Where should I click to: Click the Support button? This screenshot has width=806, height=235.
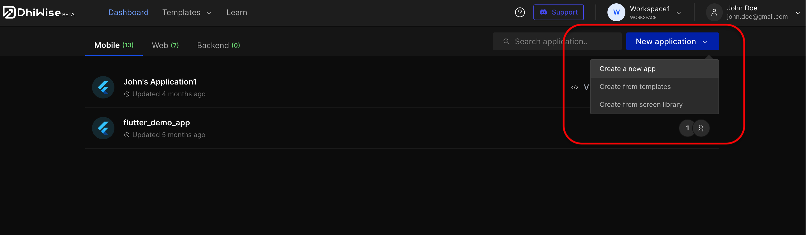[558, 13]
